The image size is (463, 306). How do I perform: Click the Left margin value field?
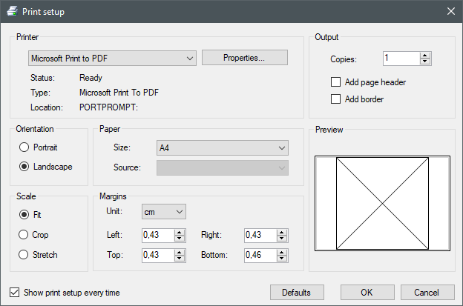point(157,235)
